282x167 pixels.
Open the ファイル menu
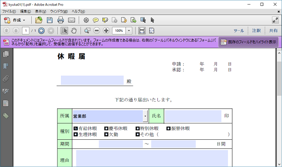[x=9, y=11]
